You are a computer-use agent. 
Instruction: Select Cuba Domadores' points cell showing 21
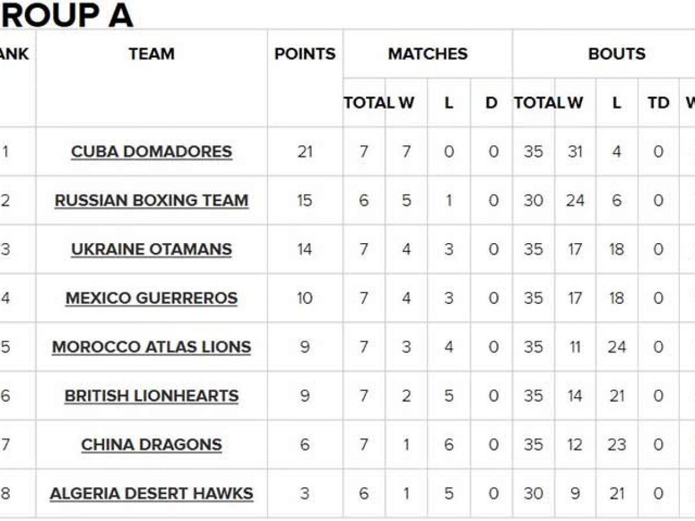305,152
